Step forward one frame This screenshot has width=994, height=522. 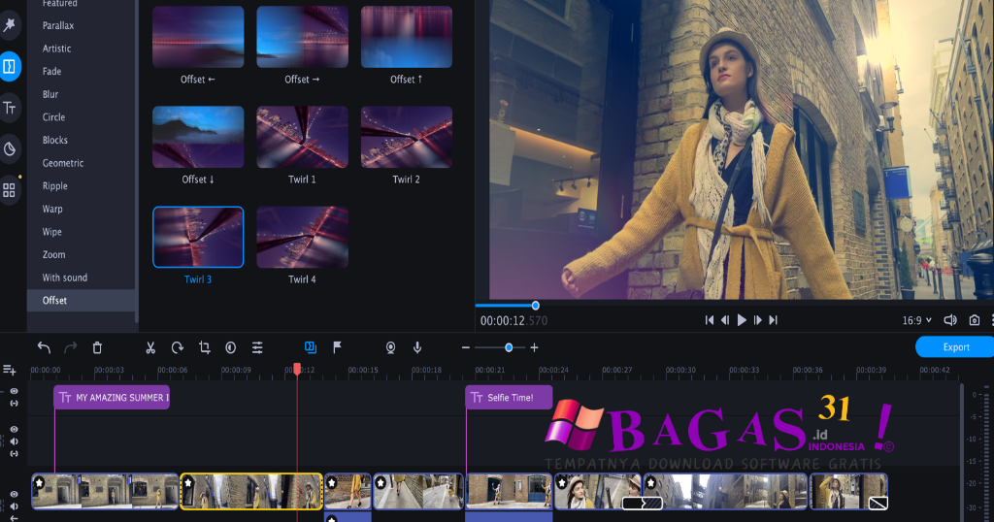(757, 320)
